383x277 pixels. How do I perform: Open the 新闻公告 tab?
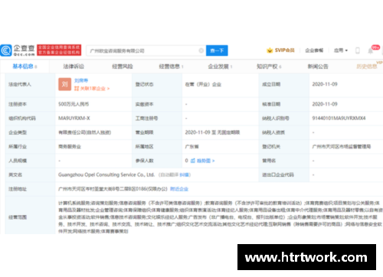318,67
